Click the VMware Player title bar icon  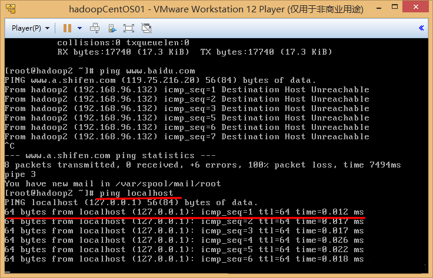[x=11, y=9]
